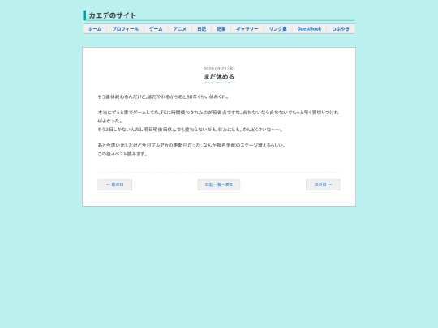Screen dimensions: 438x328
Task: Go to next day with 次の日 →
Action: tap(323, 185)
